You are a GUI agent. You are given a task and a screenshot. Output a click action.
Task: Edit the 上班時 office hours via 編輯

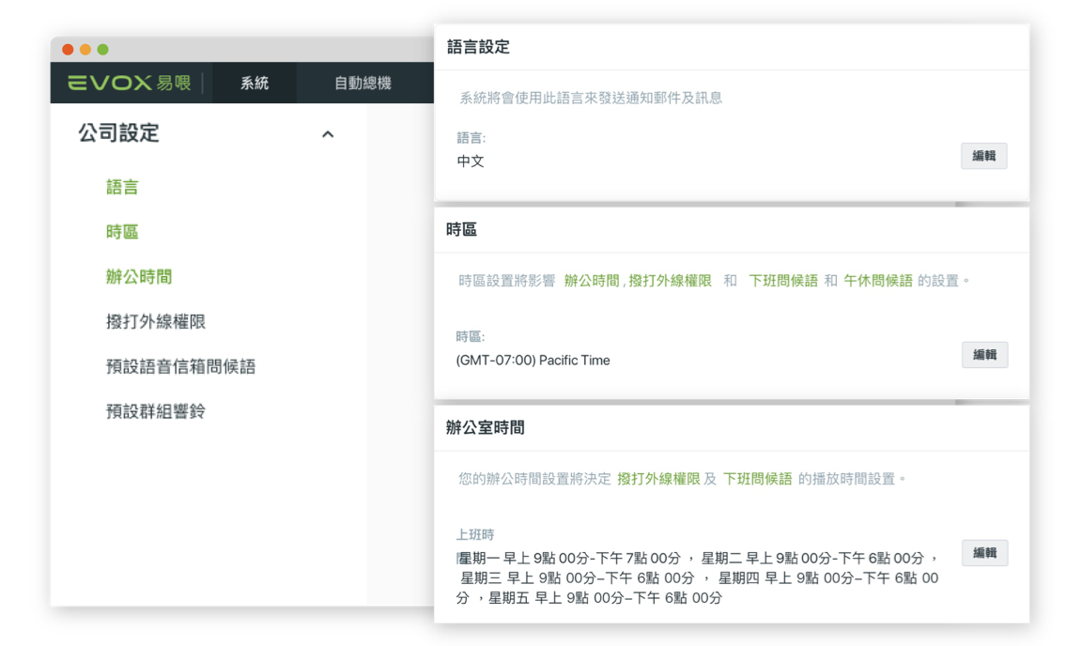pyautogui.click(x=984, y=553)
